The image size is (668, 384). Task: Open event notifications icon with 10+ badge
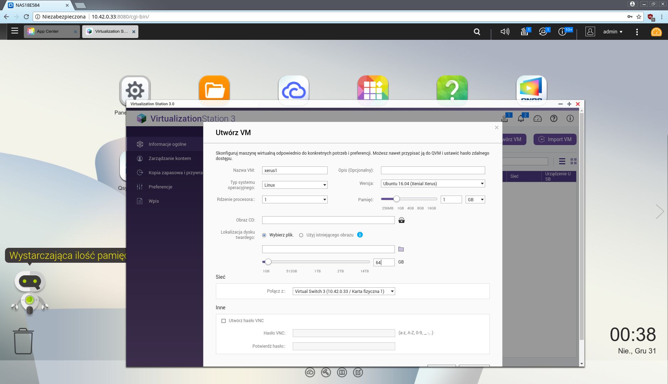click(x=562, y=32)
